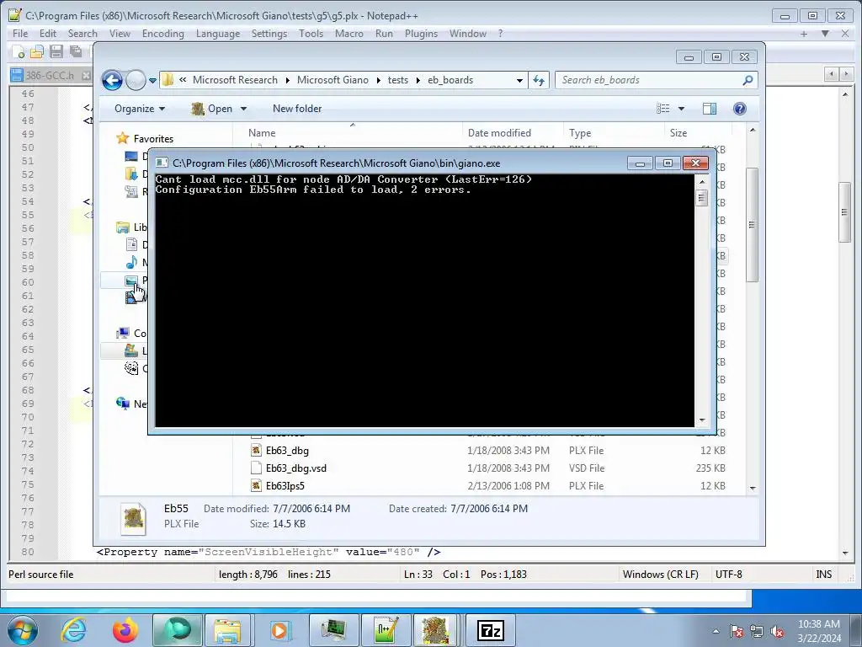The image size is (862, 647).
Task: Click Notepad++ Save All toolbar icon
Action: pos(76,51)
